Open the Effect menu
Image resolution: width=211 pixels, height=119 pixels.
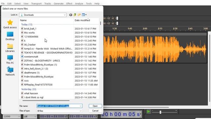pyautogui.click(x=69, y=4)
